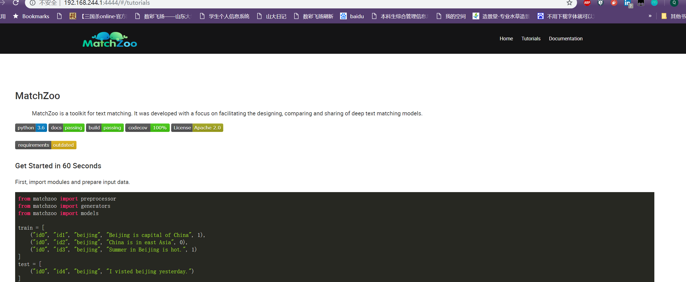This screenshot has width=686, height=282.
Task: Open the baidu bookmark via its favicon
Action: [343, 16]
